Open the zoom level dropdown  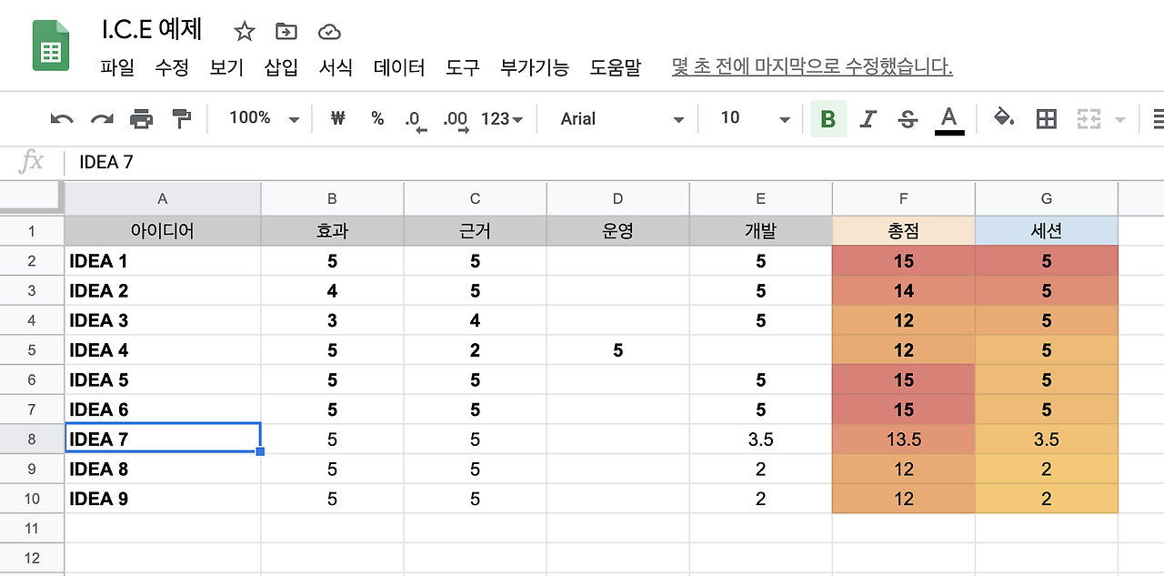tap(261, 118)
